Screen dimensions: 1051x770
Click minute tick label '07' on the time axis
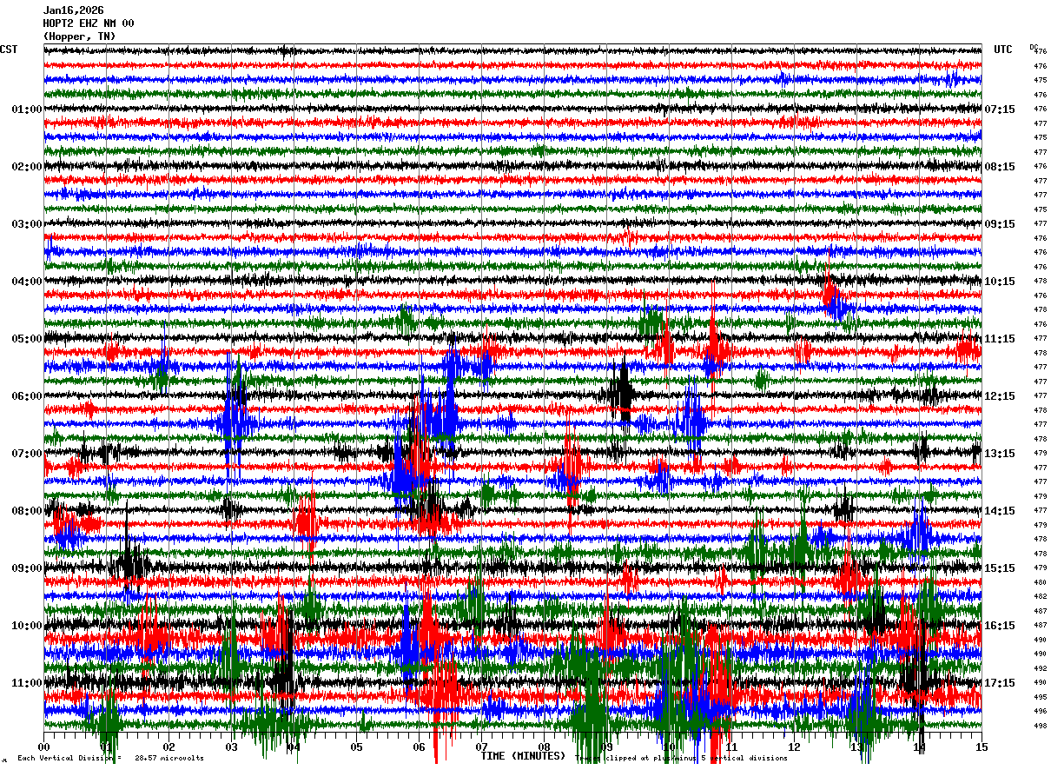[x=481, y=747]
